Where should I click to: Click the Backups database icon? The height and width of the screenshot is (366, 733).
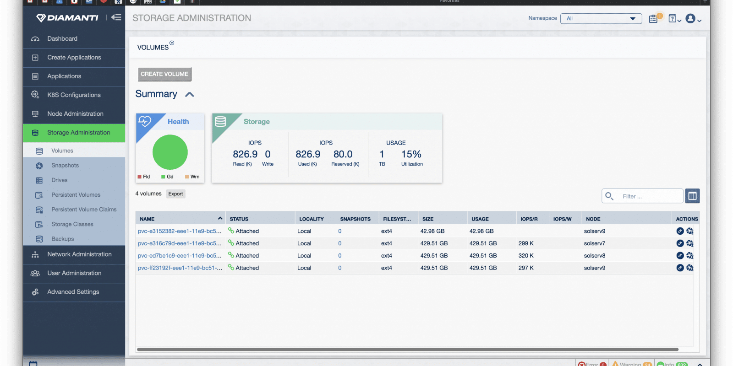click(x=39, y=239)
